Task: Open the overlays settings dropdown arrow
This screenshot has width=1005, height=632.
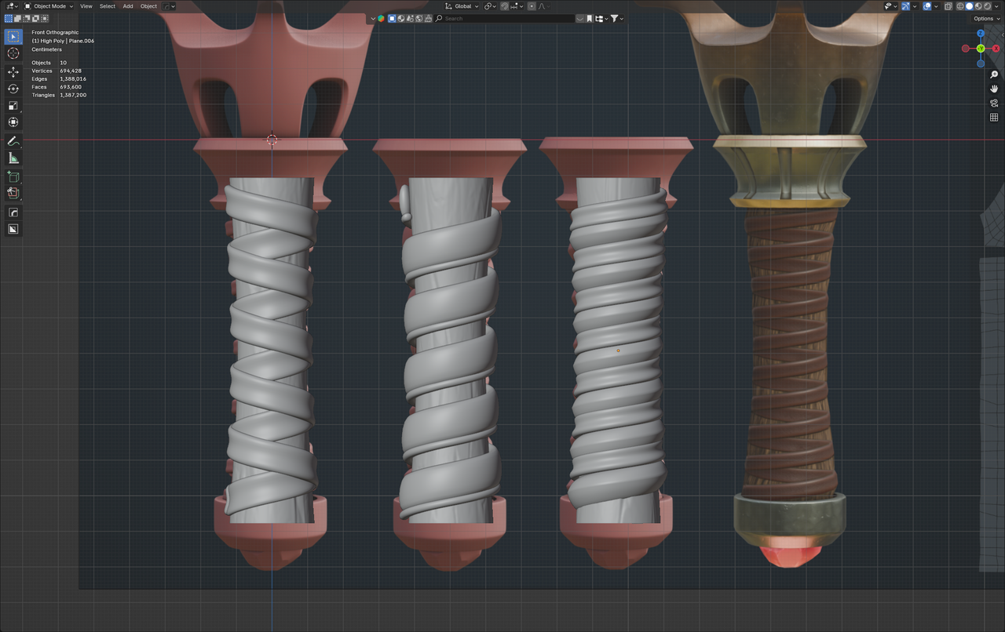Action: click(937, 6)
